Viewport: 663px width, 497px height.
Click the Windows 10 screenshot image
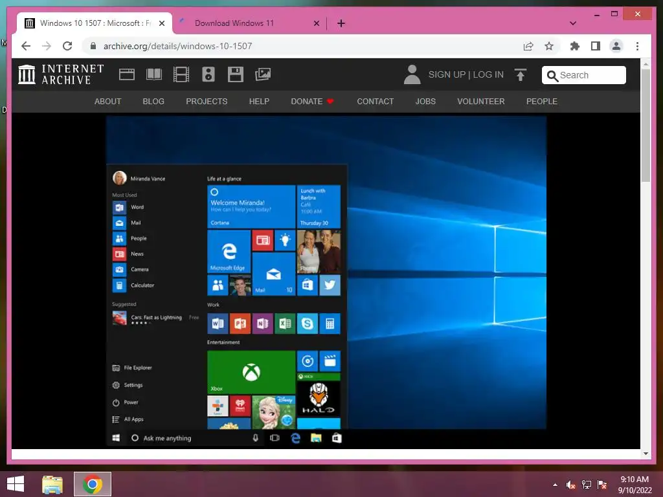tap(326, 282)
